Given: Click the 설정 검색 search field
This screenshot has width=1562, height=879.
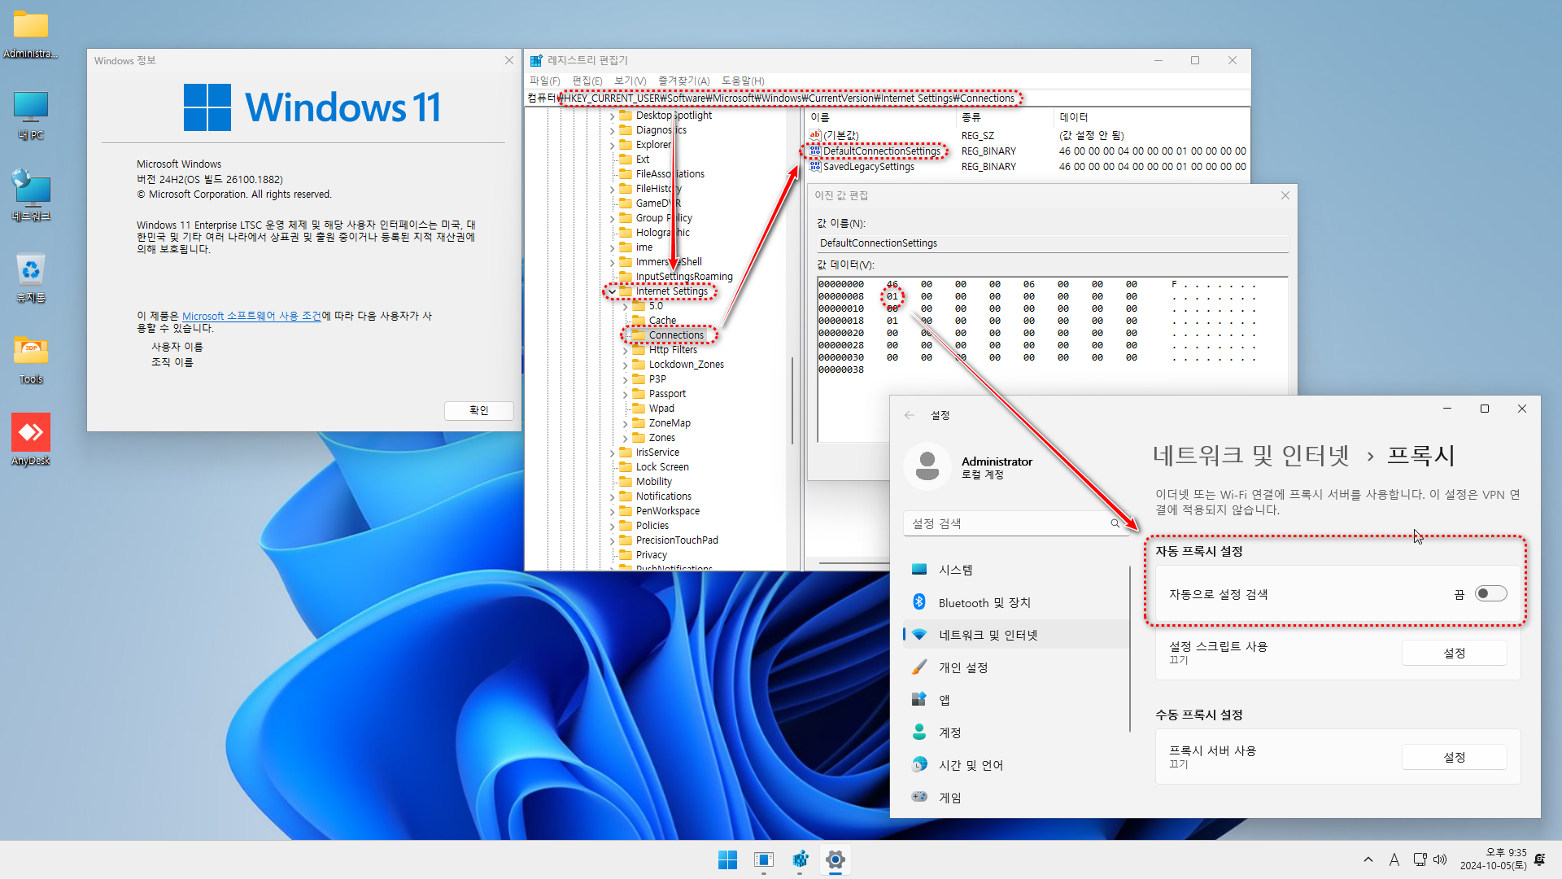Looking at the screenshot, I should (1016, 523).
